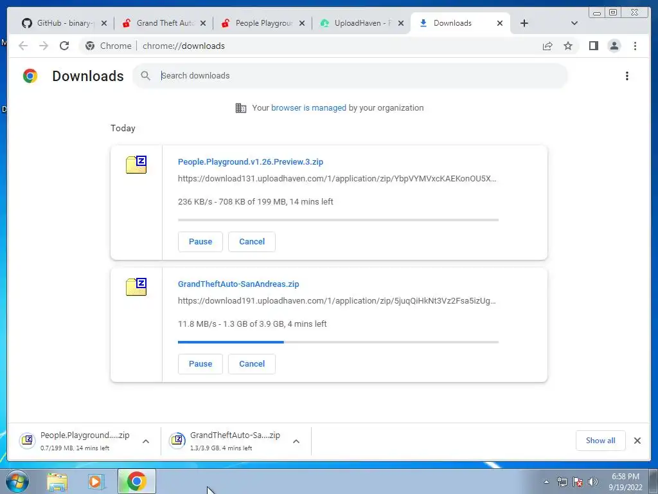Screen dimensions: 658x494
Task: Click the download131.uploadhaven.com source URL
Action: [x=337, y=179]
